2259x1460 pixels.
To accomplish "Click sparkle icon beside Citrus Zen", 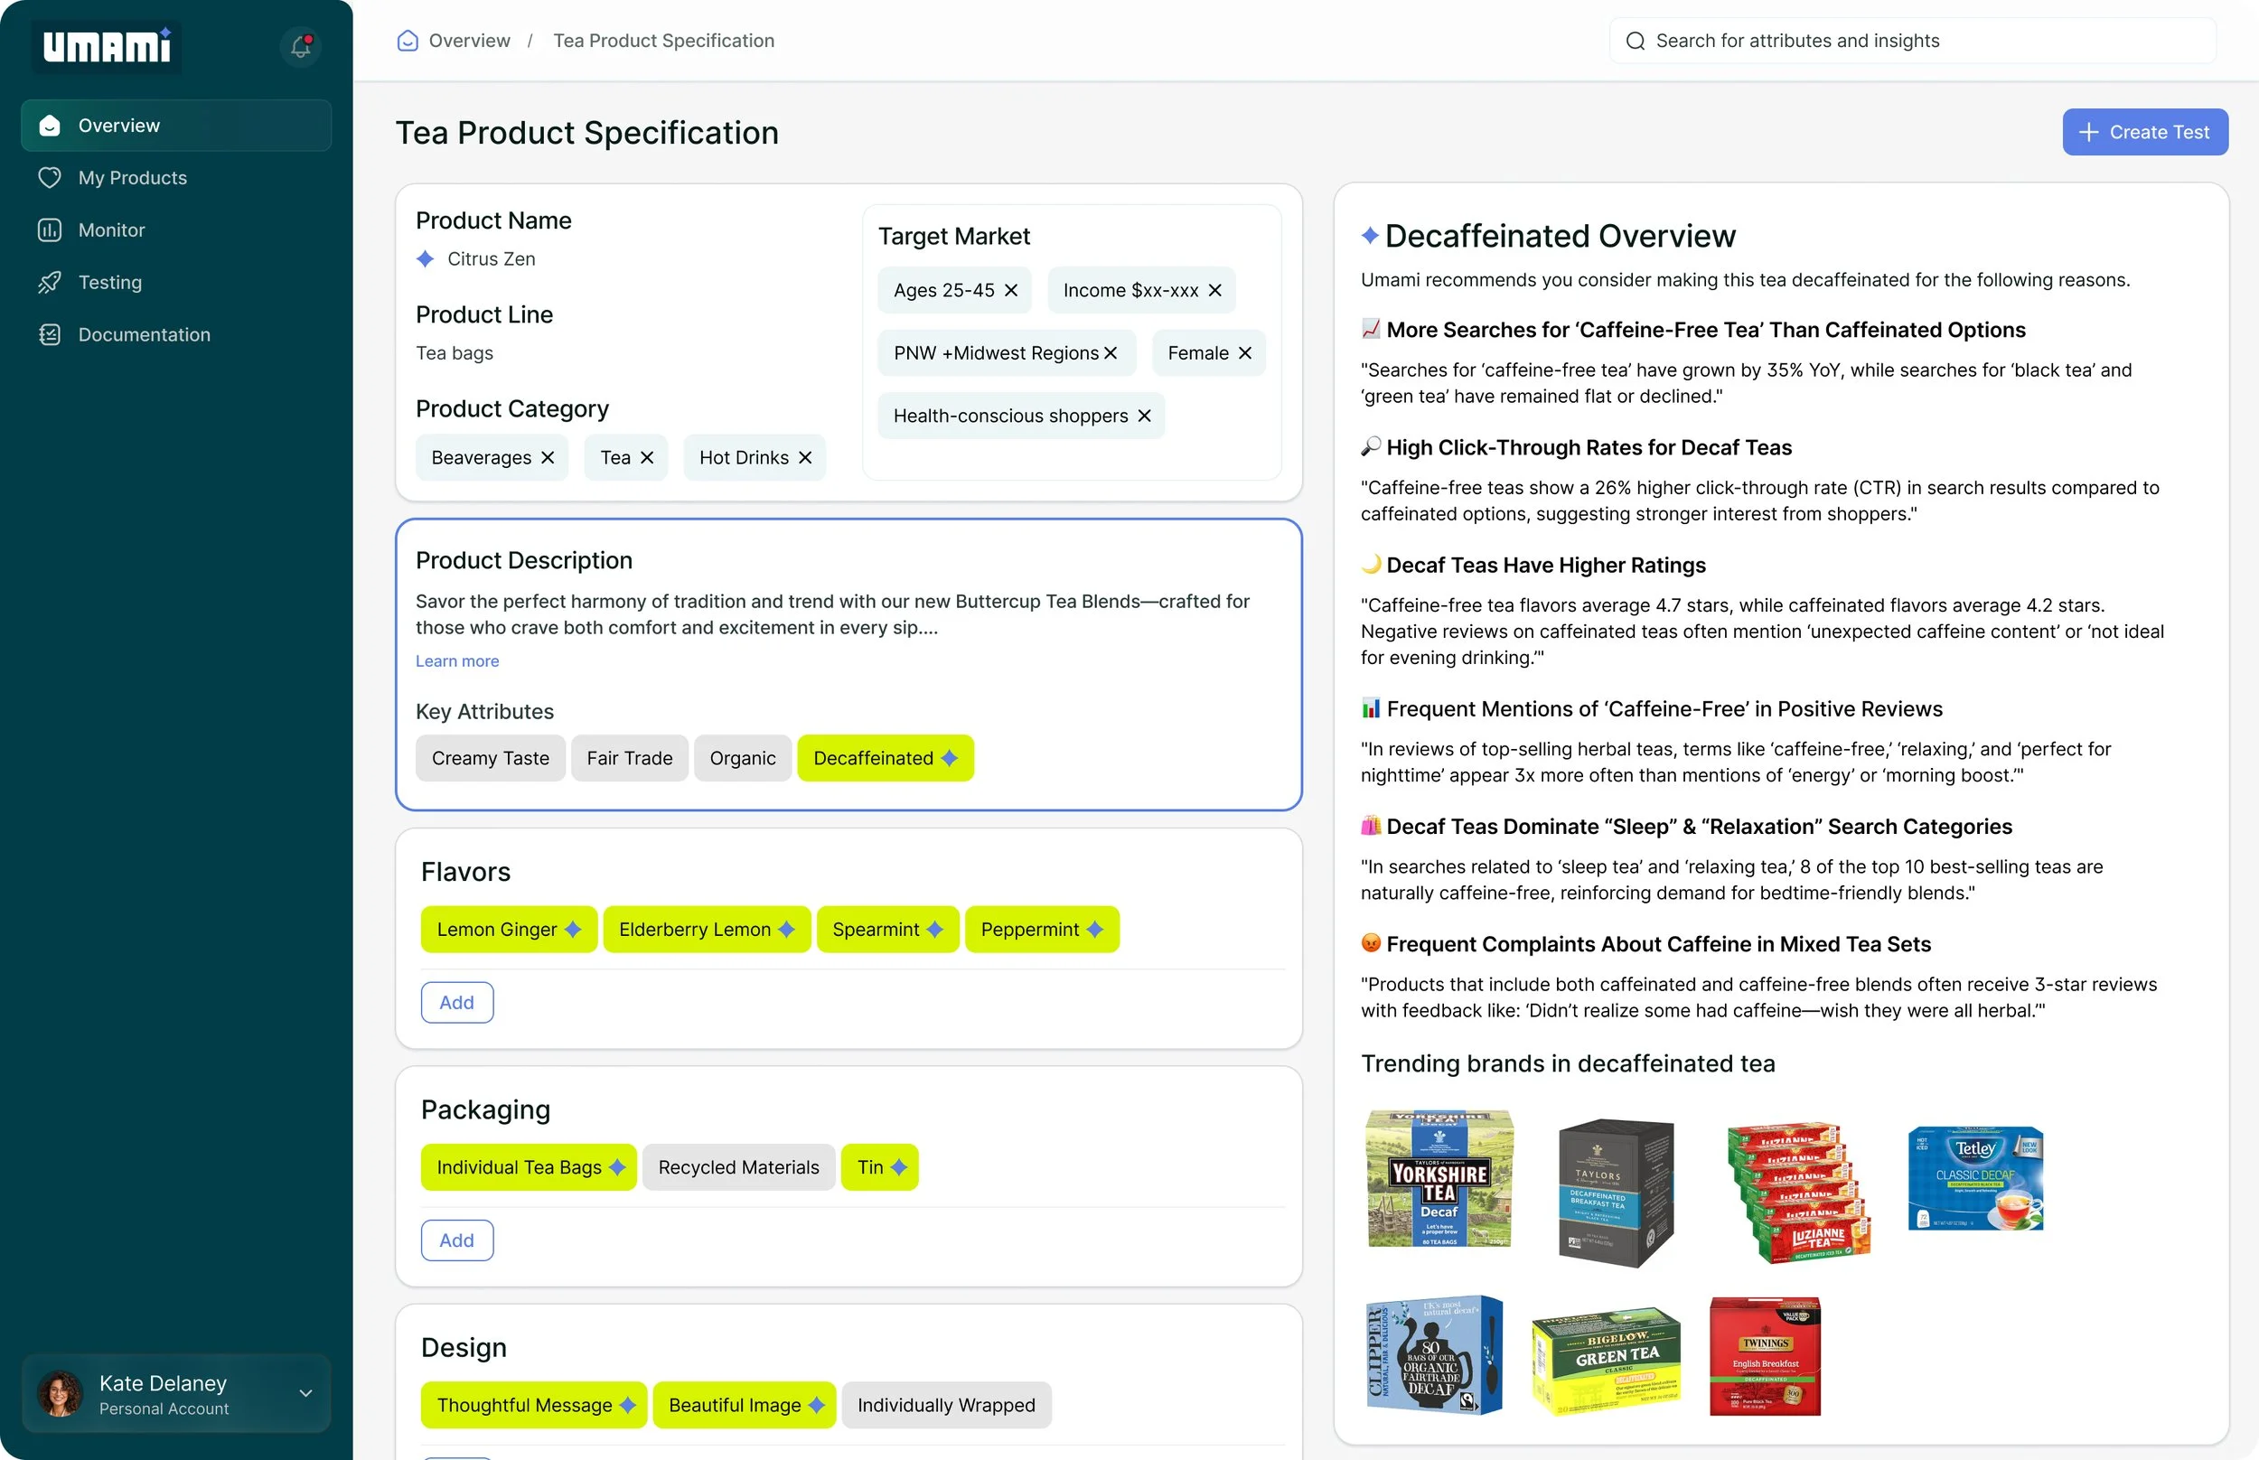I will click(426, 258).
